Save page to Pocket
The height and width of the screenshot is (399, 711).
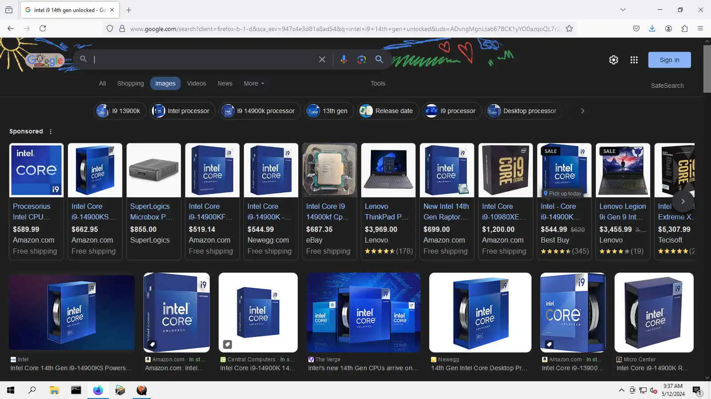pyautogui.click(x=636, y=28)
